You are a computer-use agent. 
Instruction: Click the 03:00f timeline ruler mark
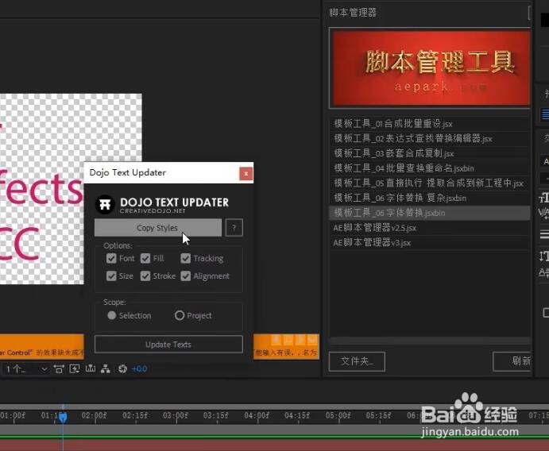click(175, 415)
